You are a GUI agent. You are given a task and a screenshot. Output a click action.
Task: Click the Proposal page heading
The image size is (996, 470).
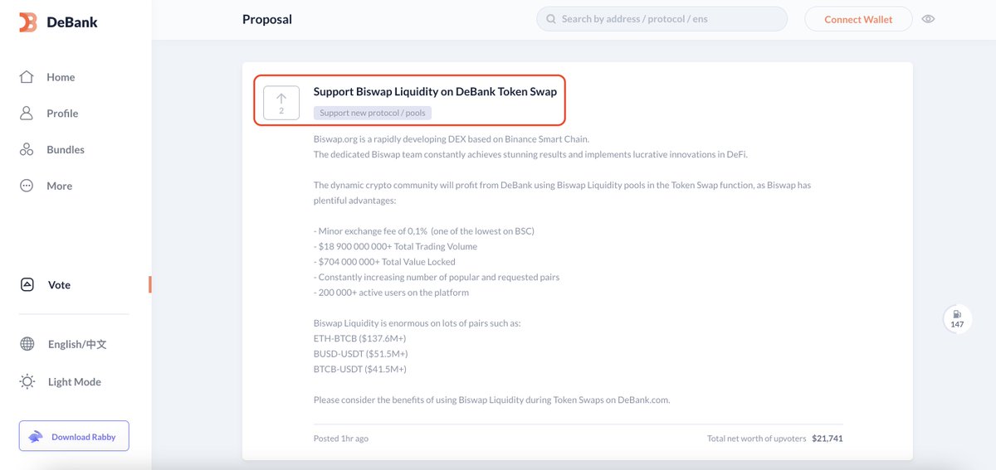tap(267, 19)
